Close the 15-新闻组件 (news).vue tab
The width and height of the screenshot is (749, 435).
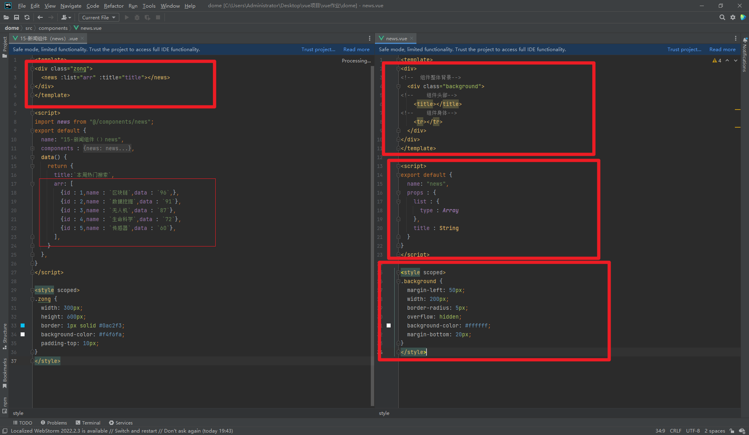[x=82, y=38]
